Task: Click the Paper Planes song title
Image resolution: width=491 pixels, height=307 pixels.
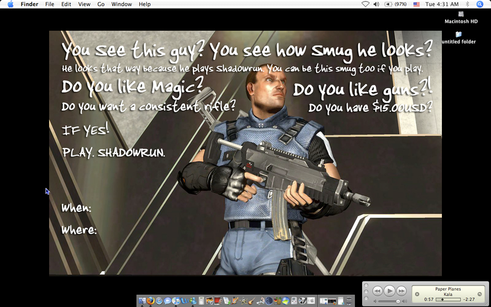Action: pyautogui.click(x=448, y=289)
